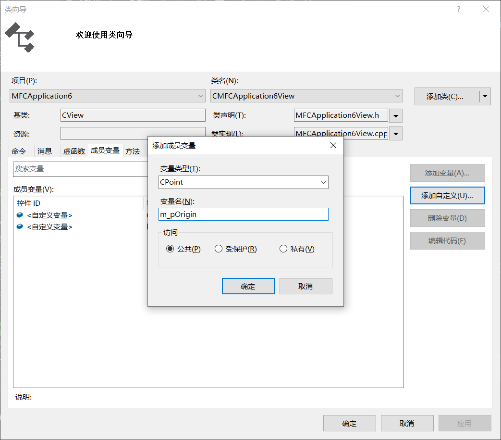Open the dropdown beside MFCApplication6View.h
The image size is (501, 440).
click(395, 115)
